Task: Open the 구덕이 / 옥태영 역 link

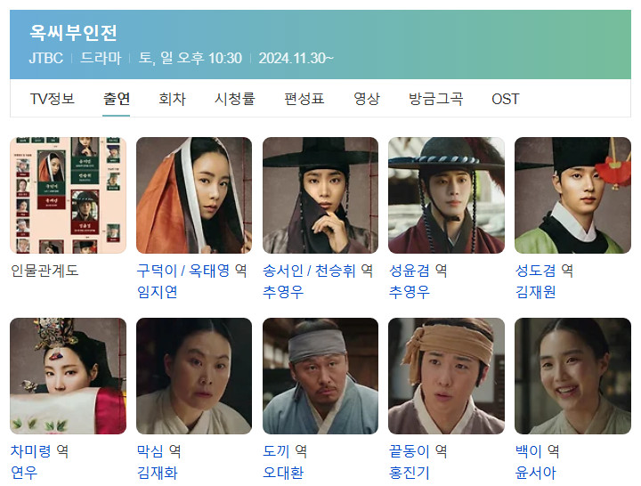Action: tap(191, 271)
